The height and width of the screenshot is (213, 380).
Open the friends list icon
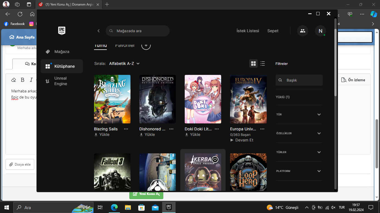[303, 31]
